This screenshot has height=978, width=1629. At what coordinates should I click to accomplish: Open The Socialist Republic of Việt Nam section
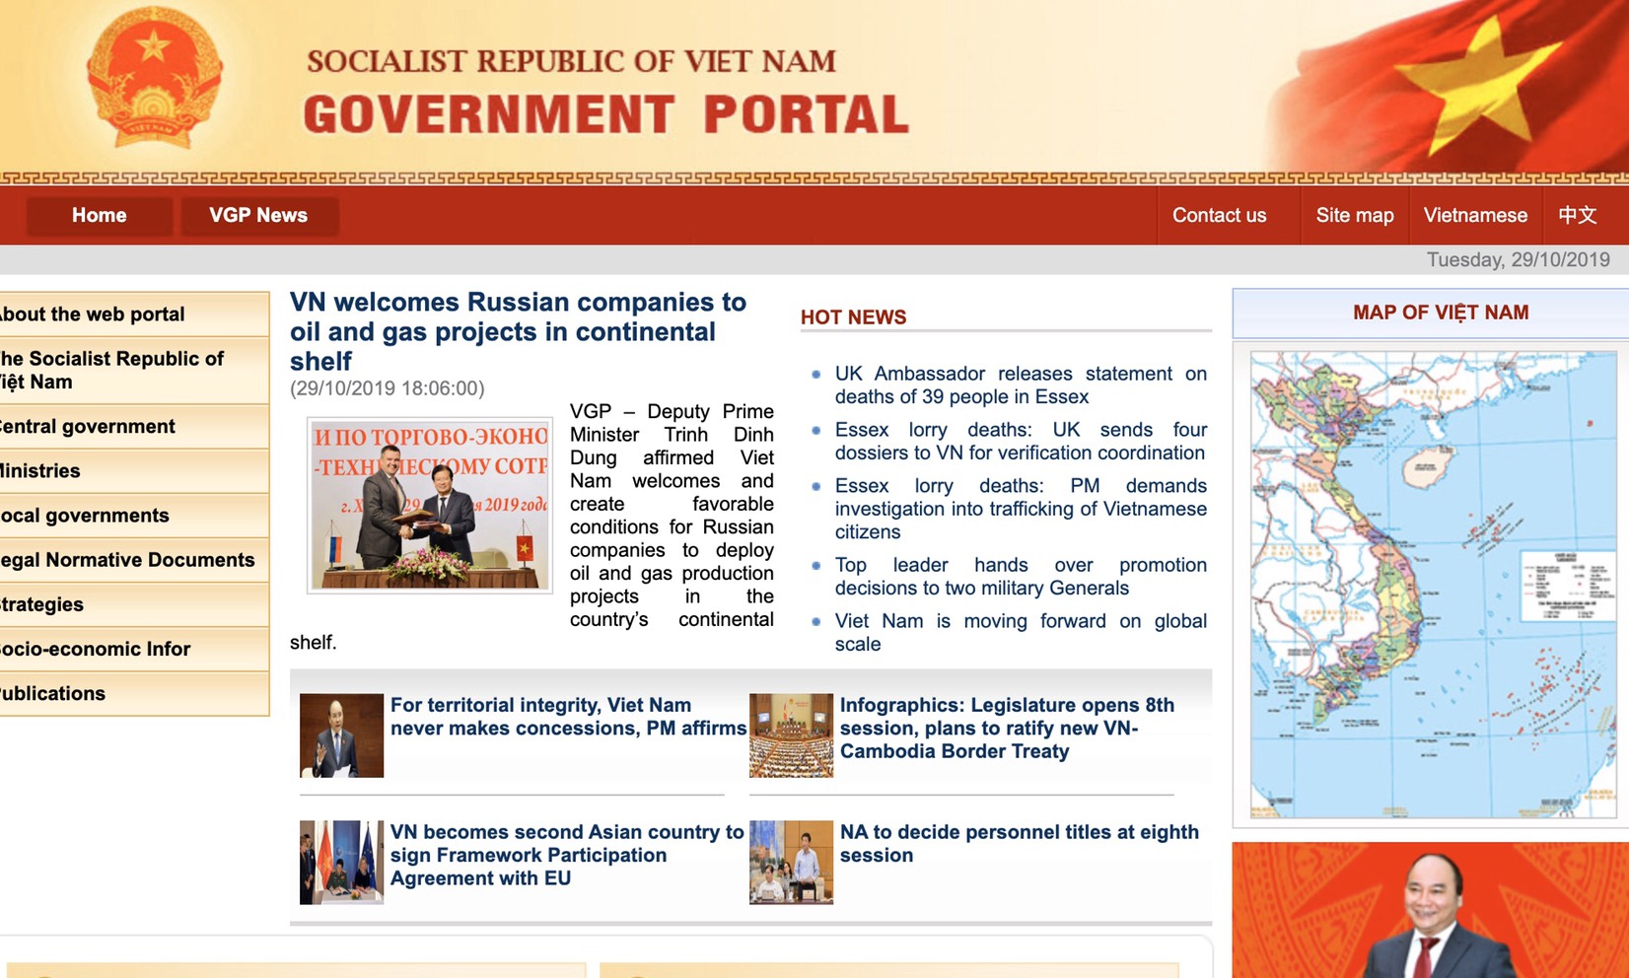click(x=132, y=370)
